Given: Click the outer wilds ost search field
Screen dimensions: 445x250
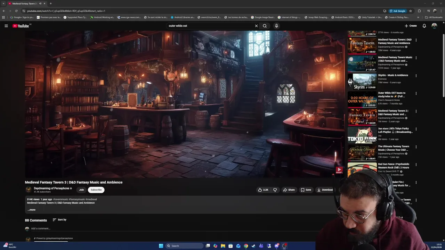Looking at the screenshot, I should tap(210, 26).
